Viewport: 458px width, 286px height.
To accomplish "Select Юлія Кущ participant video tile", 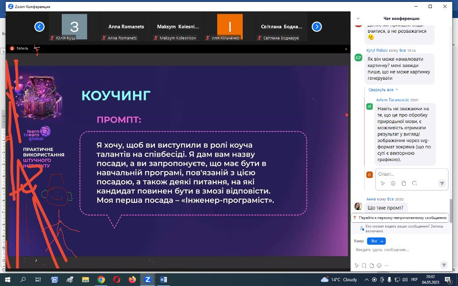I will (x=74, y=27).
